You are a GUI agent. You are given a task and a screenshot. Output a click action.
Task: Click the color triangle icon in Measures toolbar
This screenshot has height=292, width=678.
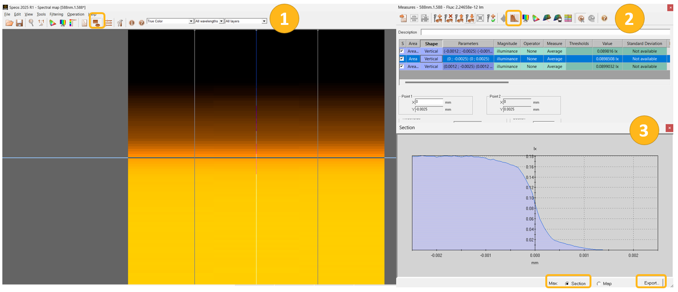tap(535, 18)
